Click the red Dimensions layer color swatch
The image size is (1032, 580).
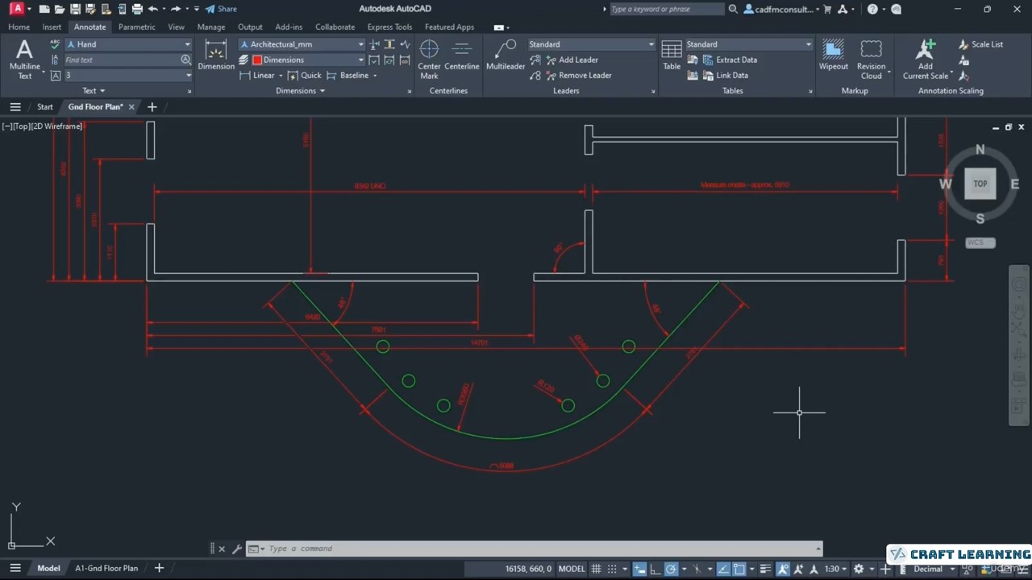click(x=257, y=60)
